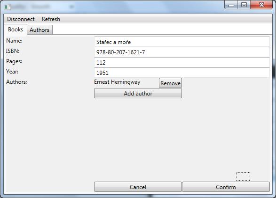The image size is (276, 198).
Task: Focus the Name field with Stařec a moře
Action: point(182,42)
